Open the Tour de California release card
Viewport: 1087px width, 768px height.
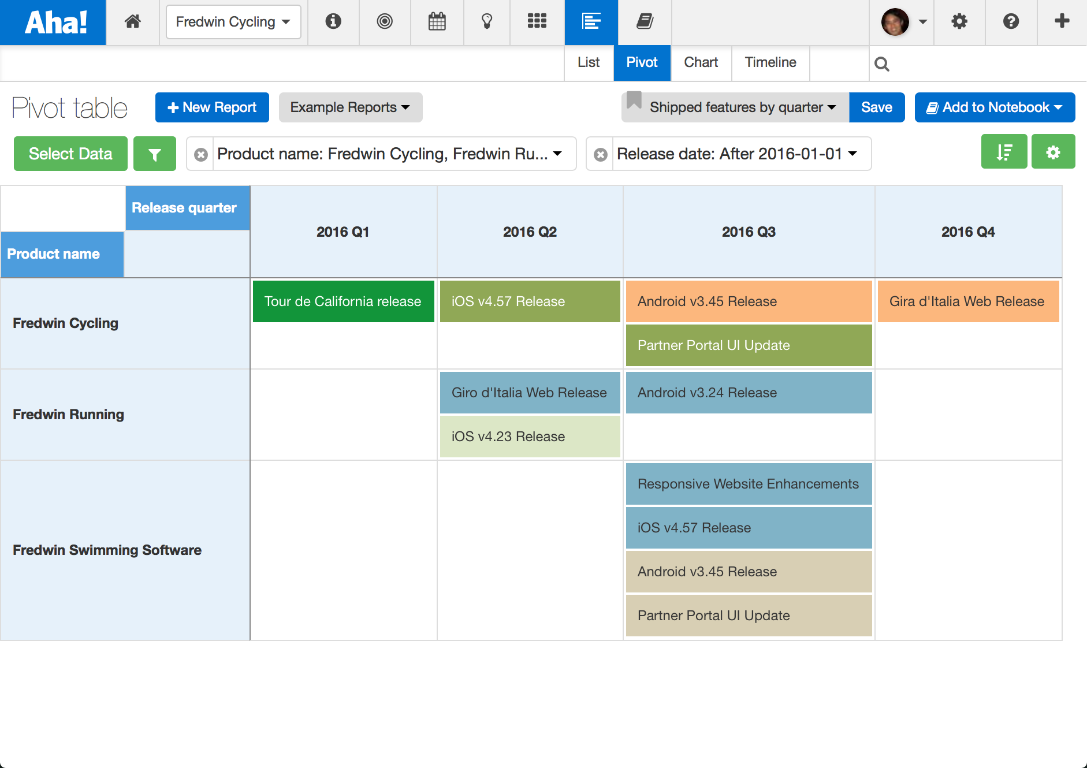344,301
